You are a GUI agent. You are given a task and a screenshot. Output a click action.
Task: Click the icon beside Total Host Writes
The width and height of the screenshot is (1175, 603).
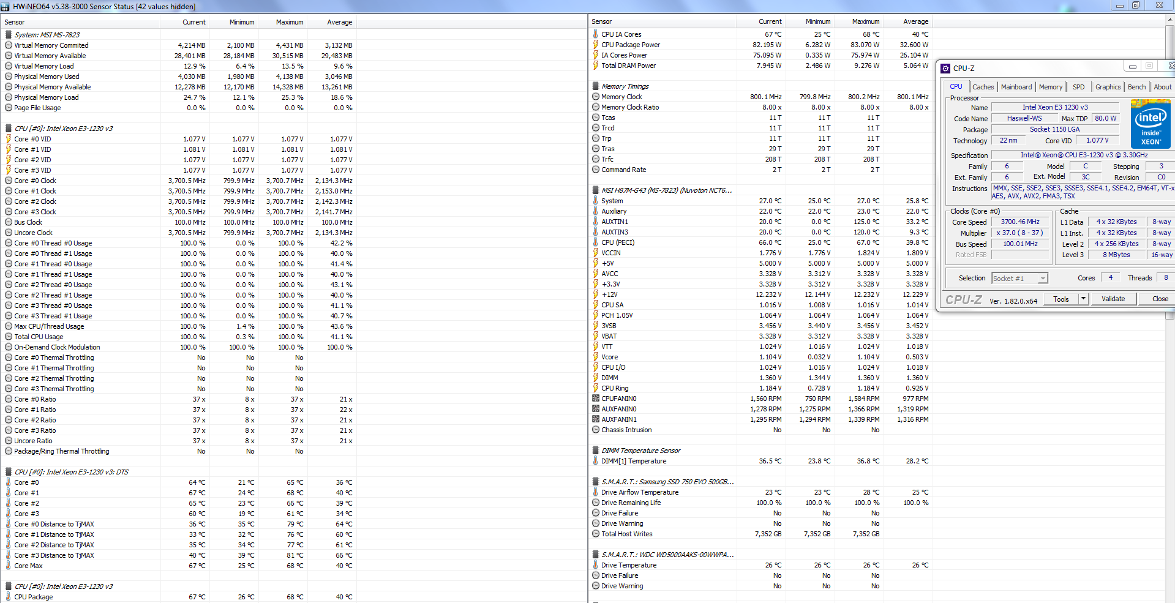(596, 534)
